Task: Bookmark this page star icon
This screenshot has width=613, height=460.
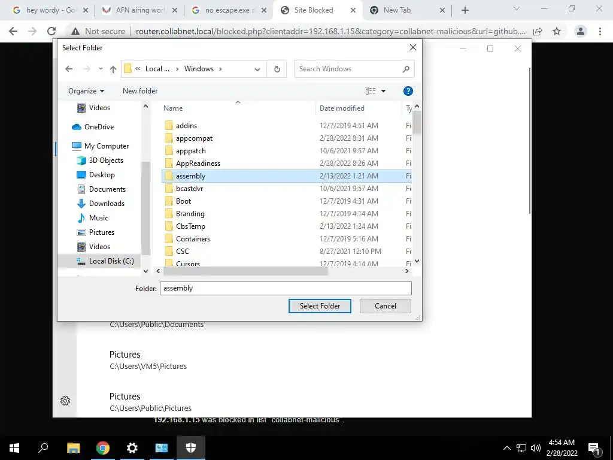Action: (557, 31)
